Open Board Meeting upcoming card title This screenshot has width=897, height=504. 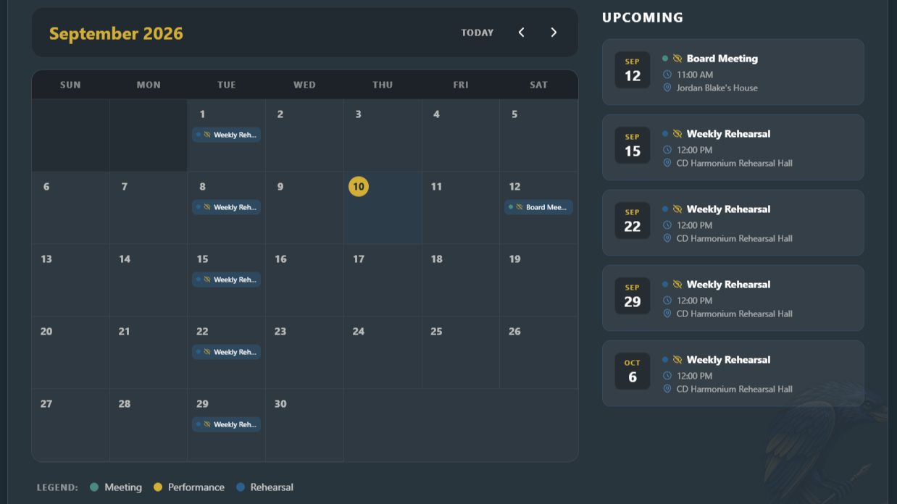pyautogui.click(x=722, y=59)
